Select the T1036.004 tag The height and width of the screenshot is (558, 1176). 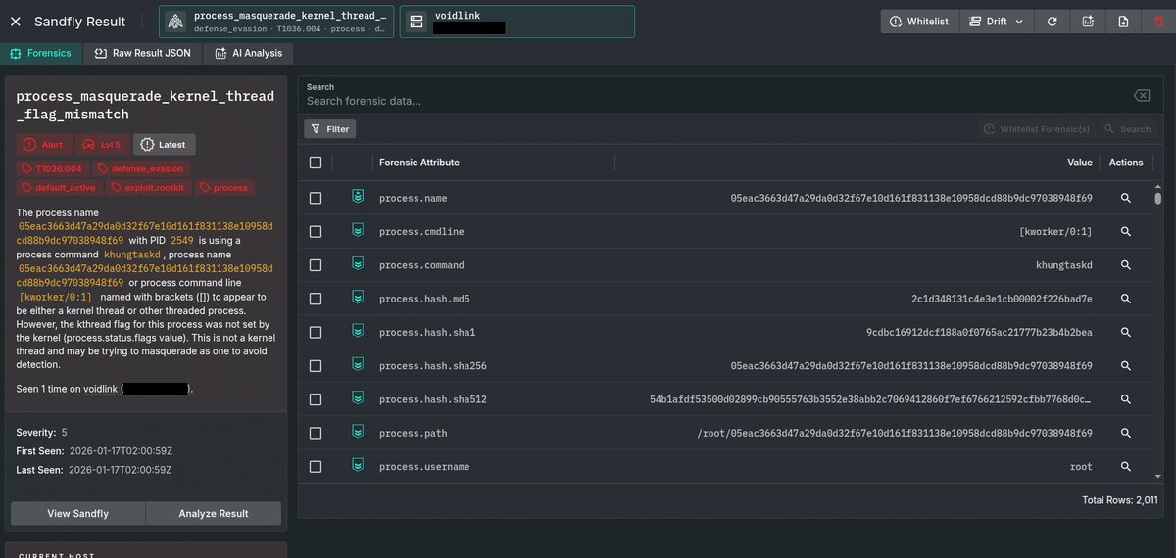point(53,168)
